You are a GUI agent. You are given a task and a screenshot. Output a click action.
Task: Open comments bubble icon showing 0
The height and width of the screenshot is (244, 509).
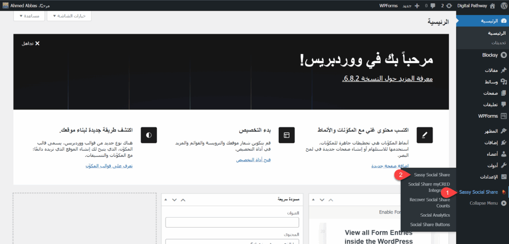(x=433, y=5)
